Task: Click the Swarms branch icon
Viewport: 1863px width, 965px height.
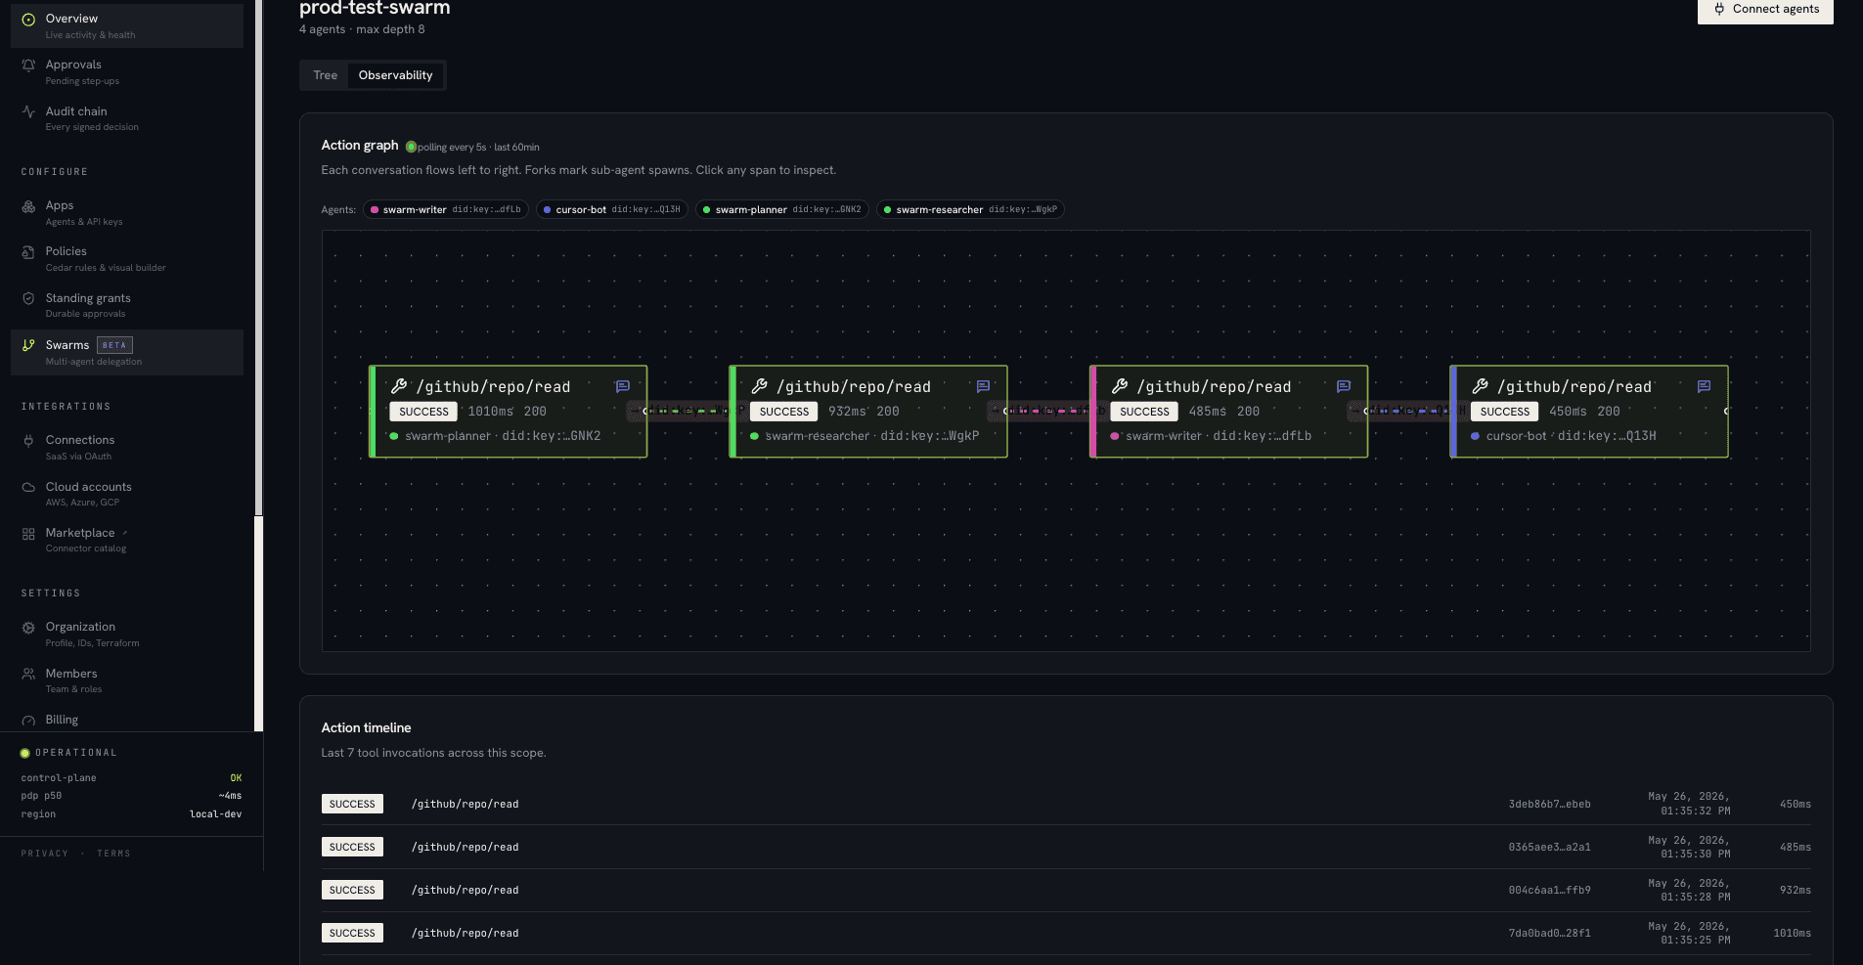Action: [28, 346]
